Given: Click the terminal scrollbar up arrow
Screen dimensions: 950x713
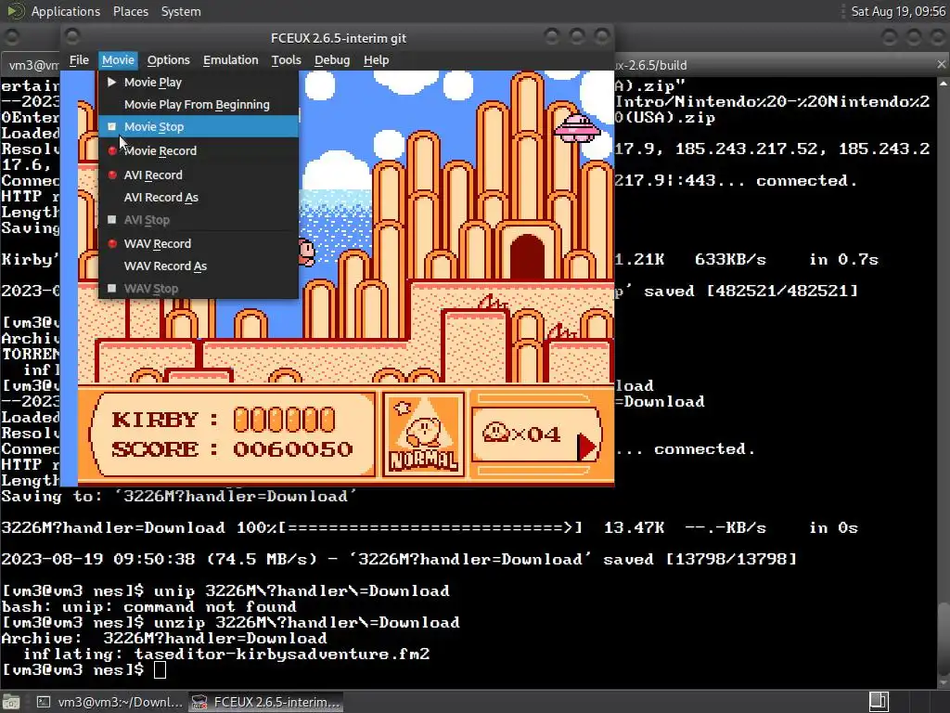Looking at the screenshot, I should pyautogui.click(x=944, y=83).
